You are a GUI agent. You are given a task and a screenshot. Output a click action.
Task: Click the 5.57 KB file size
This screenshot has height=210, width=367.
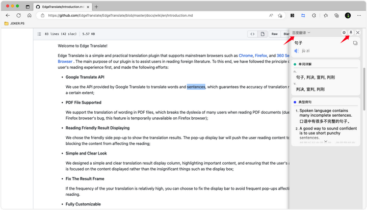[x=89, y=34]
